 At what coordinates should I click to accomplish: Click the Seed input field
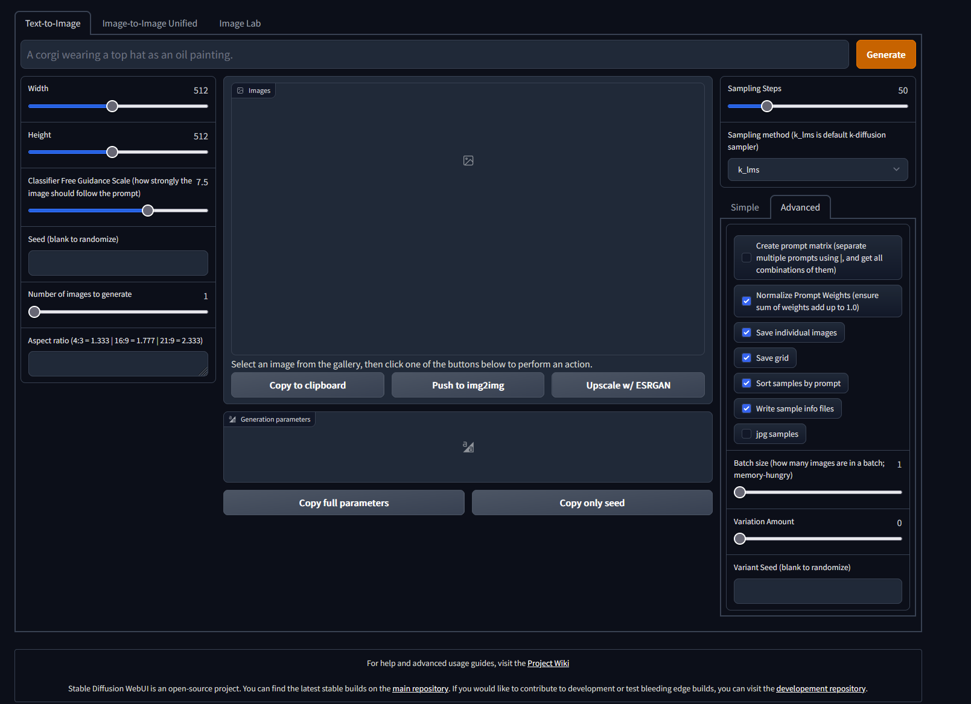[x=118, y=263]
